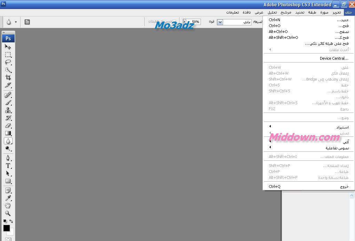
Task: Select the Brush tool
Action: click(8, 102)
